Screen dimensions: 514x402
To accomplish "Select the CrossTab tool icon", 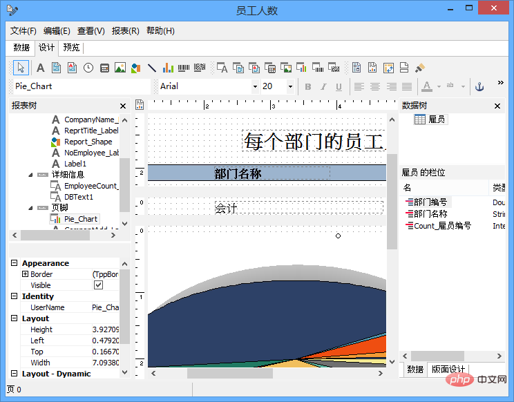I will [388, 68].
